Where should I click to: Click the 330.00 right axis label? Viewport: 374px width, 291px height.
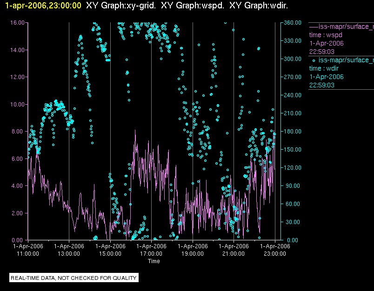(x=293, y=41)
